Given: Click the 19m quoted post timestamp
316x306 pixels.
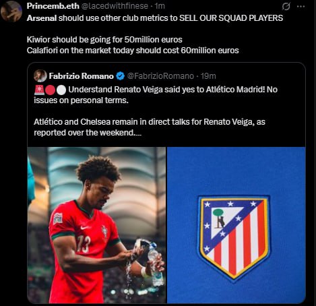Looking at the screenshot, I should [208, 76].
